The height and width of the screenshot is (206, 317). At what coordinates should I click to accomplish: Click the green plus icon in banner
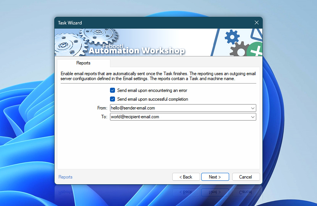255,50
